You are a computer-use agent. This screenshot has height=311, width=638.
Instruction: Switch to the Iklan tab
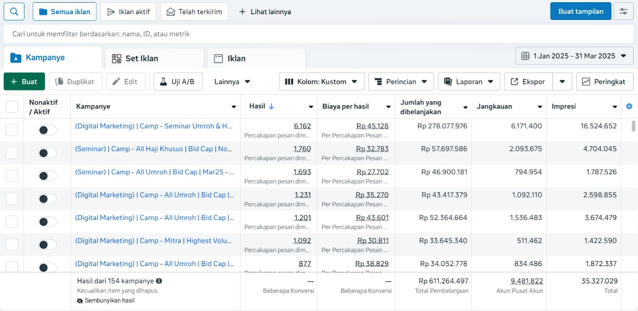pos(236,59)
